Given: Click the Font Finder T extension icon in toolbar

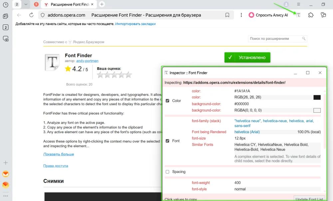Looking at the screenshot, I should tap(299, 15).
